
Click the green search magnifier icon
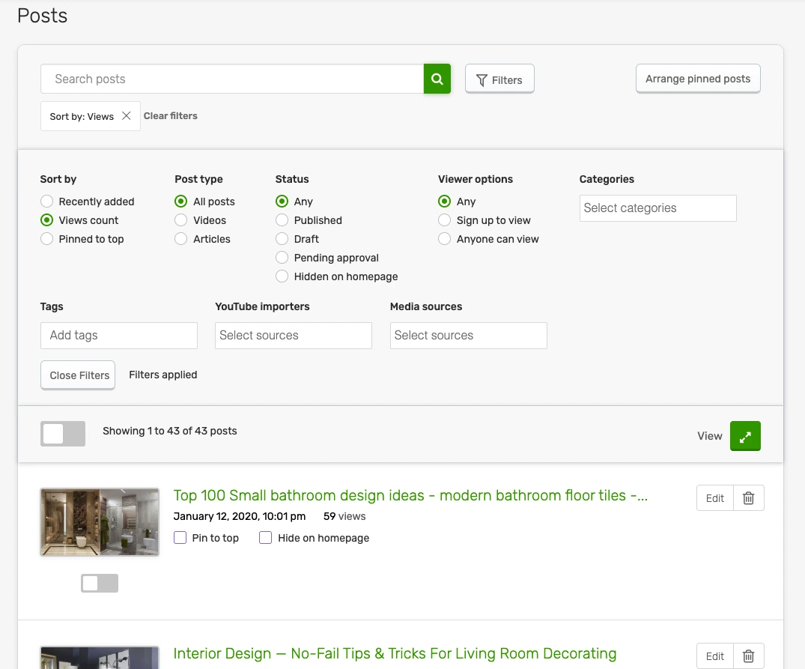[x=437, y=78]
